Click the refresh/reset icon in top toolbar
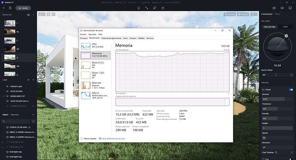This screenshot has height=160, width=296. click(163, 8)
